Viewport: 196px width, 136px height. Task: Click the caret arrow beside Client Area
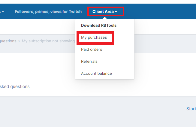click(x=116, y=12)
